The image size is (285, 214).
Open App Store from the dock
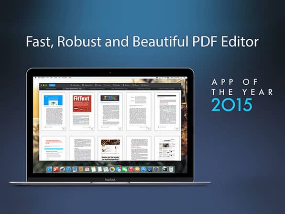(x=143, y=169)
